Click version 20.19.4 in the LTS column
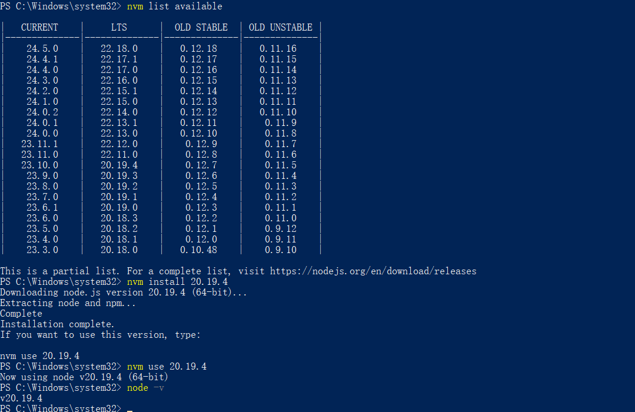Image resolution: width=635 pixels, height=412 pixels. [x=119, y=165]
